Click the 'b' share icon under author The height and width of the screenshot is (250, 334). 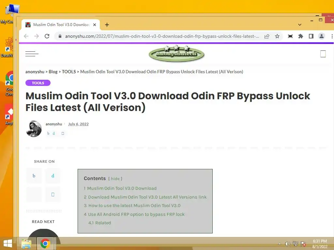(48, 133)
